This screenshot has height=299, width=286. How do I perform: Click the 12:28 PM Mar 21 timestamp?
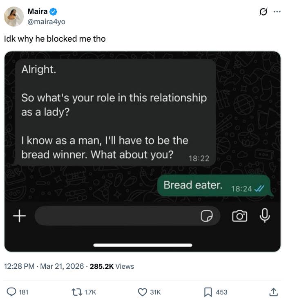(x=45, y=266)
